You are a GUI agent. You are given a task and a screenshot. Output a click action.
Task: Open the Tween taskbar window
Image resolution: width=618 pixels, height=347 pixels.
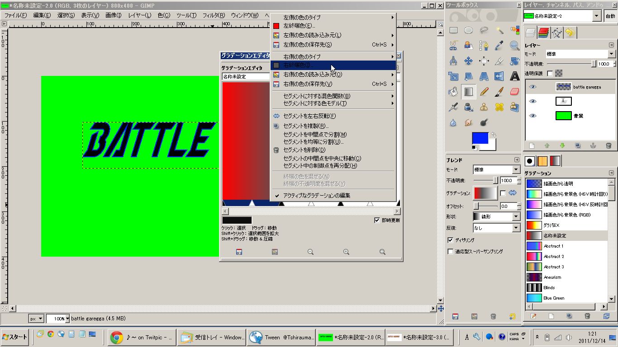coord(281,338)
